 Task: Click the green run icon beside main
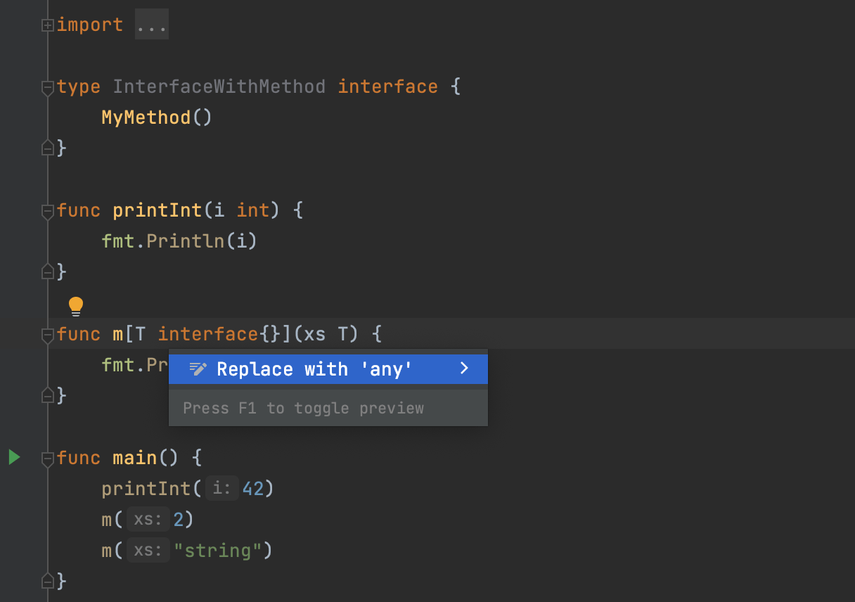coord(15,458)
